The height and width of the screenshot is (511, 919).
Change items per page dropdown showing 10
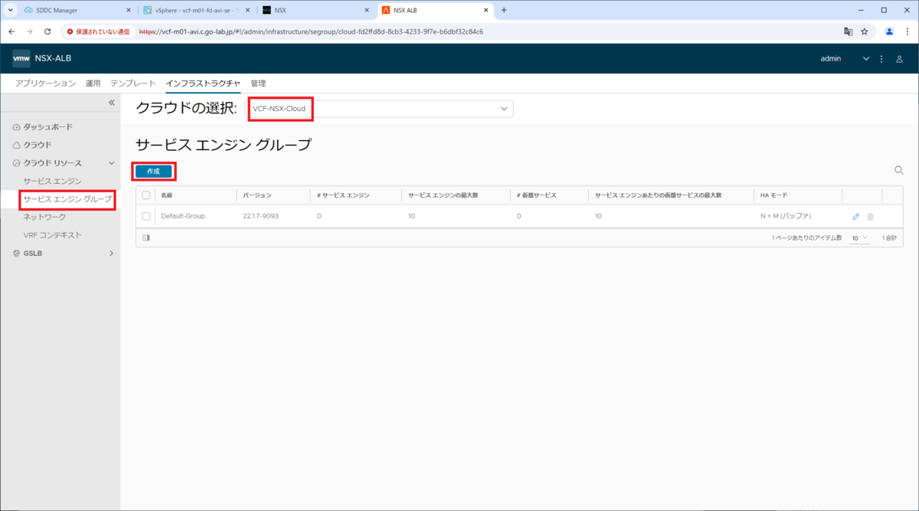click(859, 238)
